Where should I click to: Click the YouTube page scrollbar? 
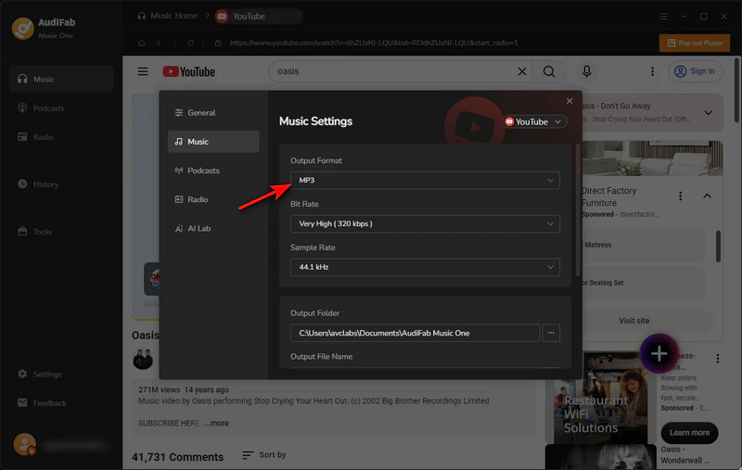tap(736, 90)
